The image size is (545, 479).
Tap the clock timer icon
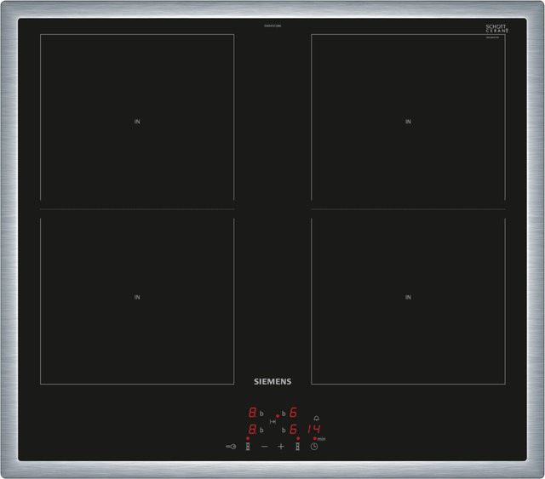tap(314, 447)
